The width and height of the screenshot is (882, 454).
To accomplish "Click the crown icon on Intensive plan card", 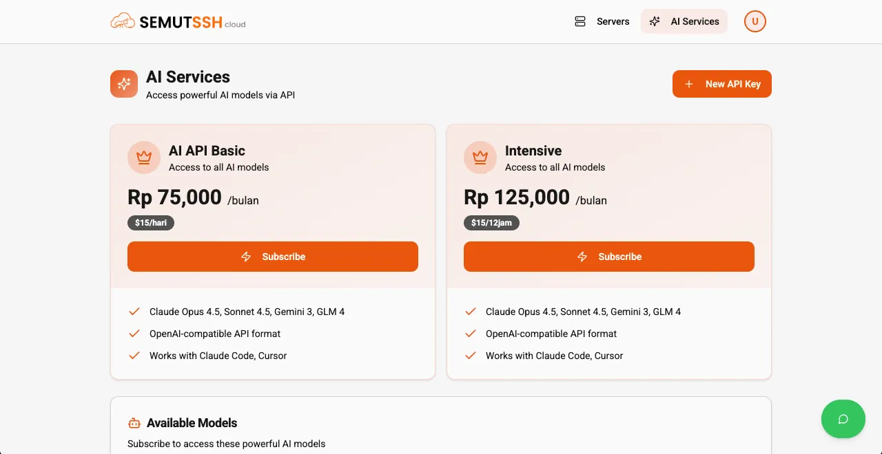I will pos(480,158).
